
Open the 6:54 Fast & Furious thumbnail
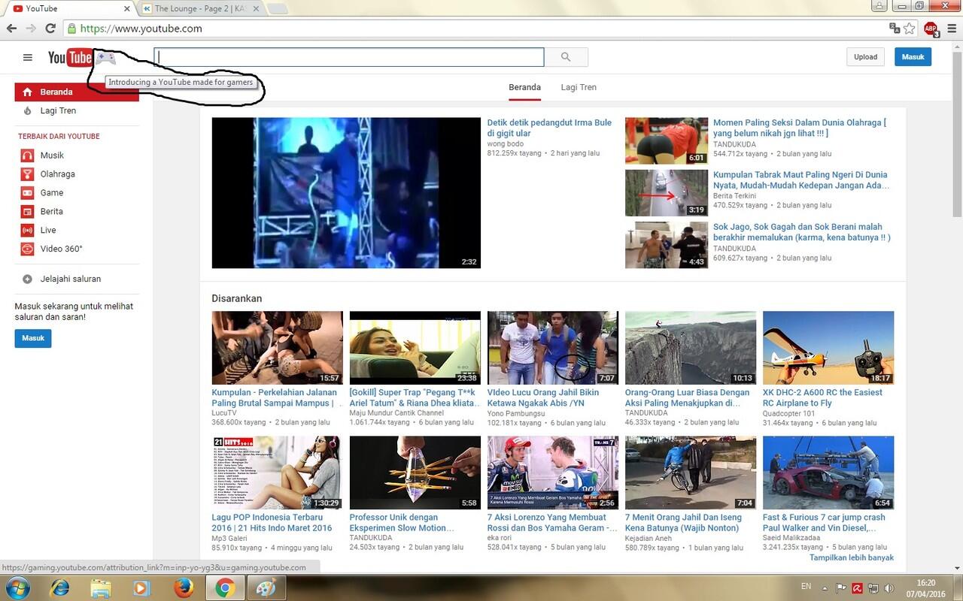pyautogui.click(x=828, y=473)
